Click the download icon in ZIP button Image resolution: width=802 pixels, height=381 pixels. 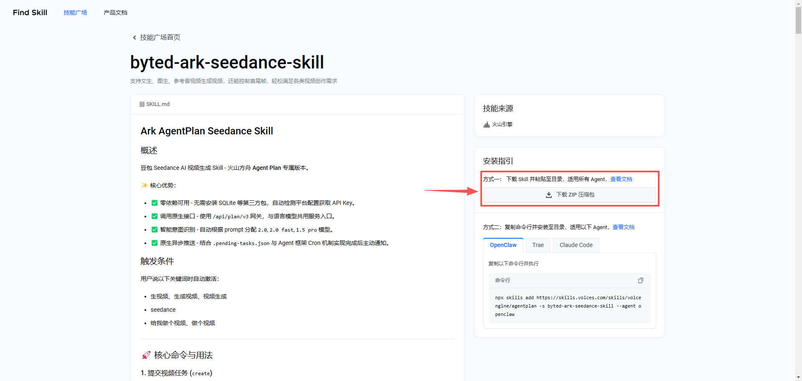pos(549,195)
